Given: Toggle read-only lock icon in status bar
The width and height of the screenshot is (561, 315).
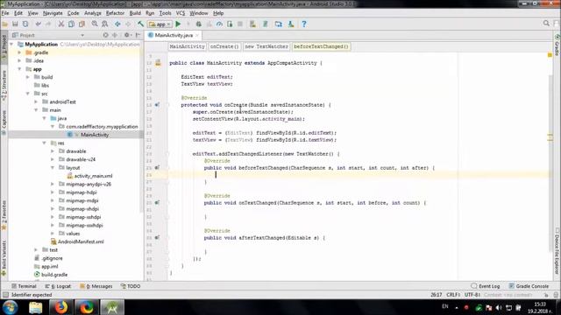Looking at the screenshot, I should (546, 295).
